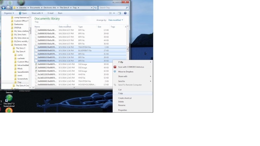The height and width of the screenshot is (146, 260).
Task: Select SavedSimInfo folder in tree
Action: [23, 72]
